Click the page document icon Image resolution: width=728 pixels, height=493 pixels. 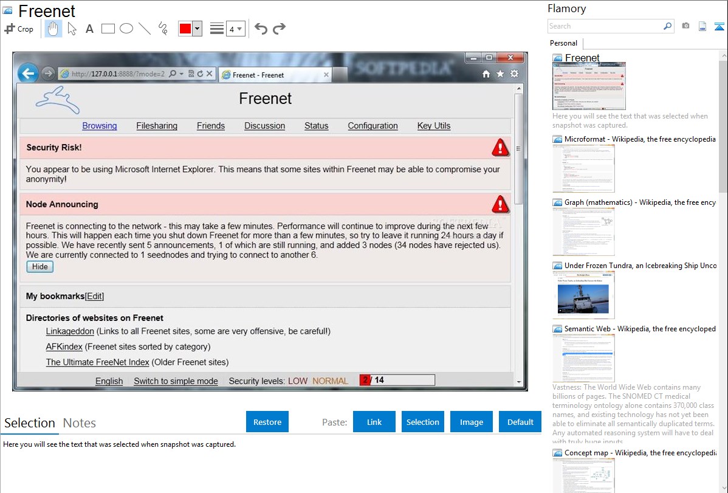tap(702, 26)
